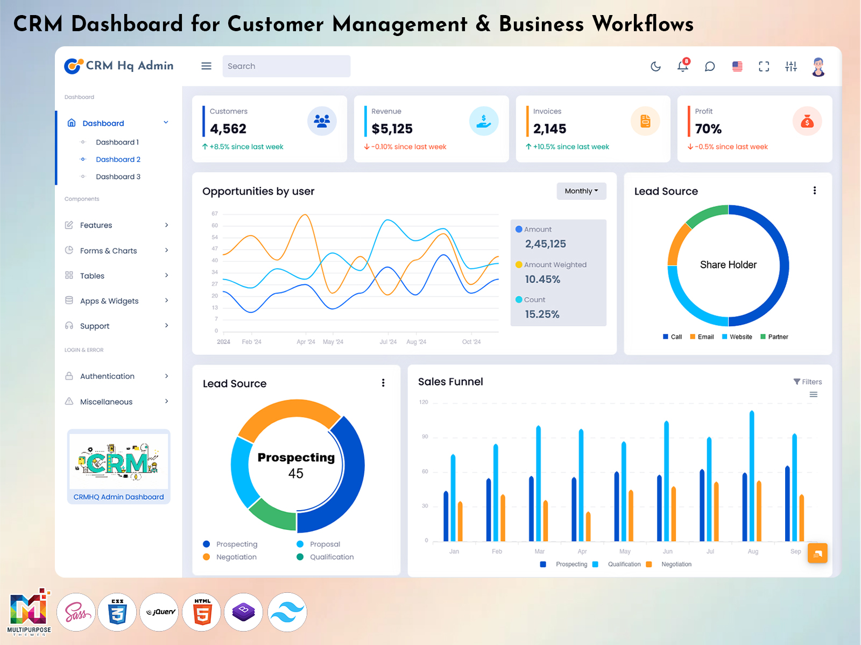
Task: Open the chat messages icon
Action: point(710,67)
